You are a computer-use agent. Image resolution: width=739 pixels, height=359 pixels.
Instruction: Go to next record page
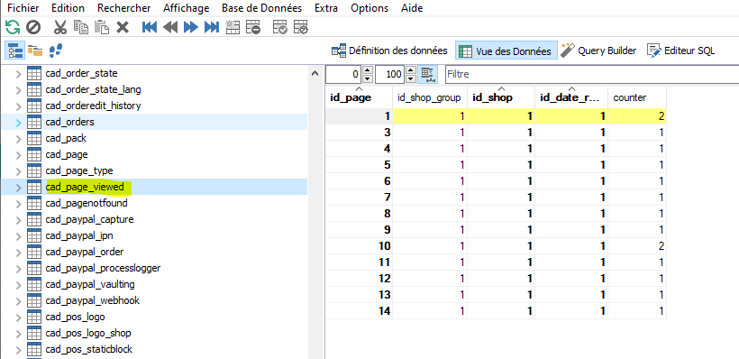coord(190,27)
